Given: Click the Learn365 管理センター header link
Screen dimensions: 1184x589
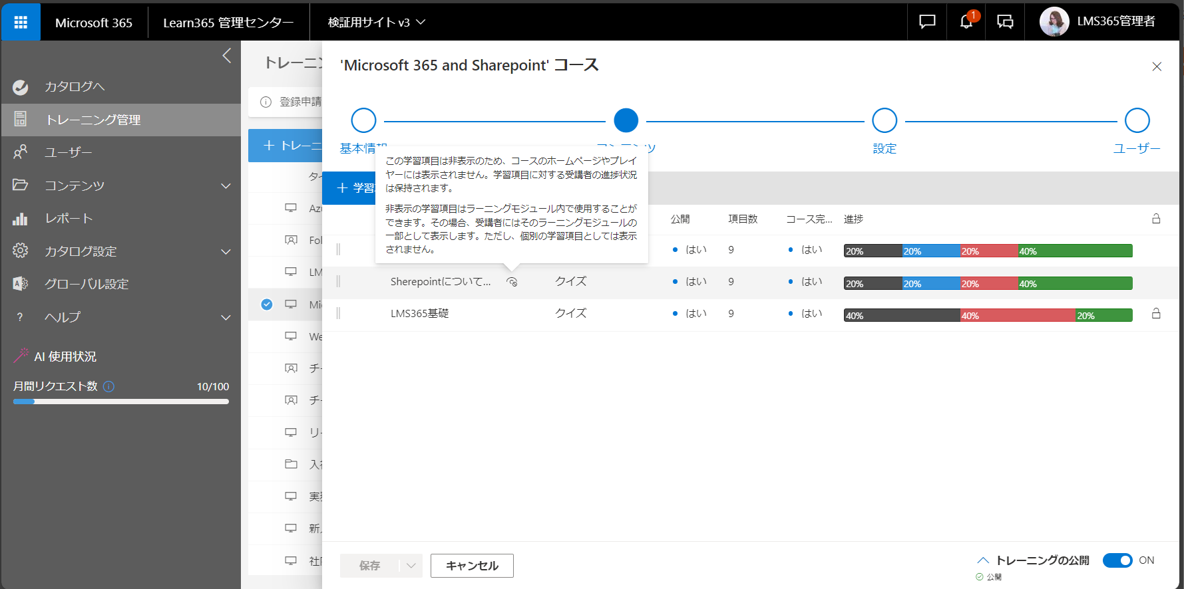Looking at the screenshot, I should point(228,22).
